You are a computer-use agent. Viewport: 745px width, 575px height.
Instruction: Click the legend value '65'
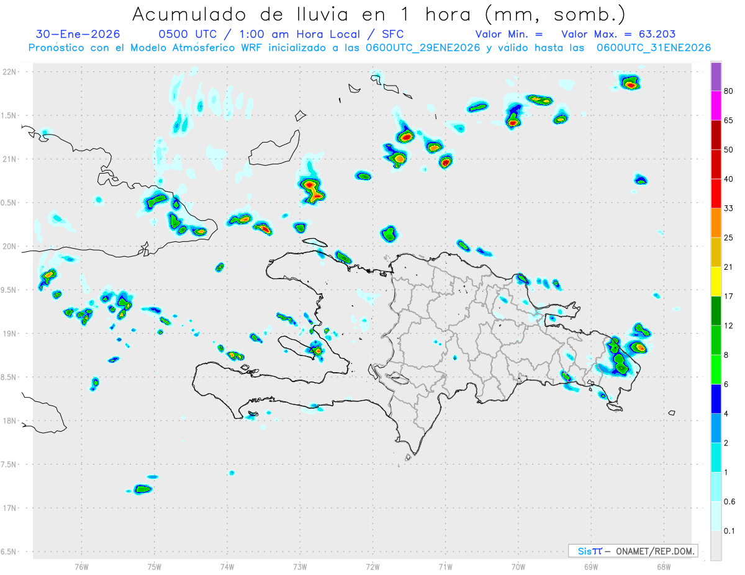click(x=729, y=121)
